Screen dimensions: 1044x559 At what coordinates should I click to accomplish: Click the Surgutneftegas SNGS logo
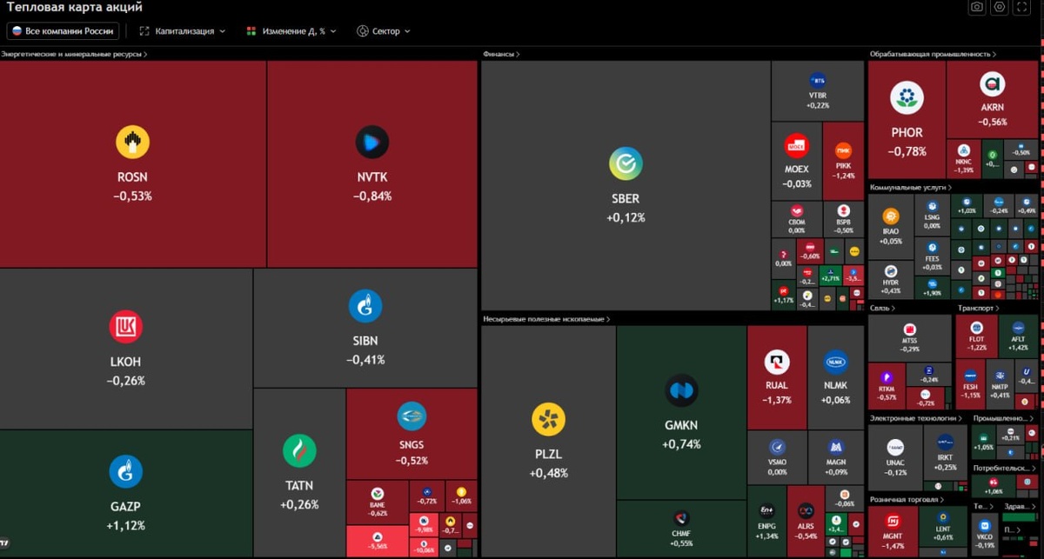click(x=412, y=416)
